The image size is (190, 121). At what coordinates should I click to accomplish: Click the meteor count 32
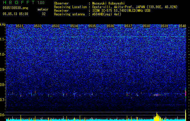pyautogui.click(x=44, y=14)
